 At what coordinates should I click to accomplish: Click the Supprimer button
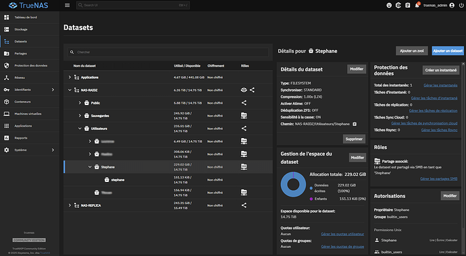(354, 139)
